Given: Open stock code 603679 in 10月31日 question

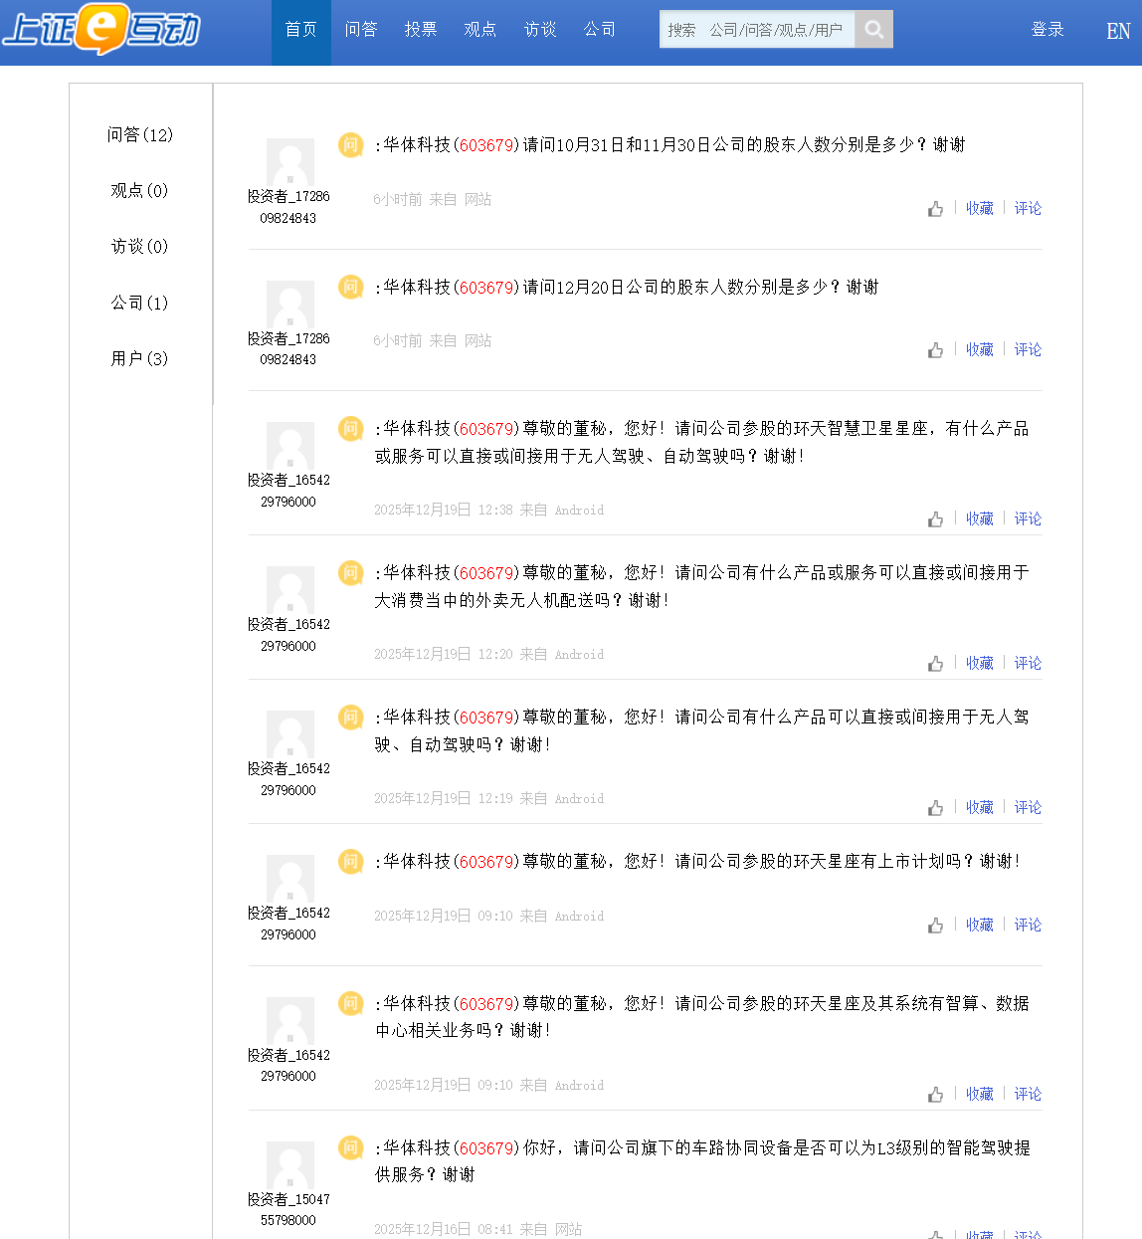Looking at the screenshot, I should pos(486,145).
